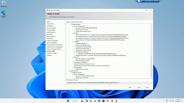
Task: Open the ENG language indicator
Action: click(167, 101)
